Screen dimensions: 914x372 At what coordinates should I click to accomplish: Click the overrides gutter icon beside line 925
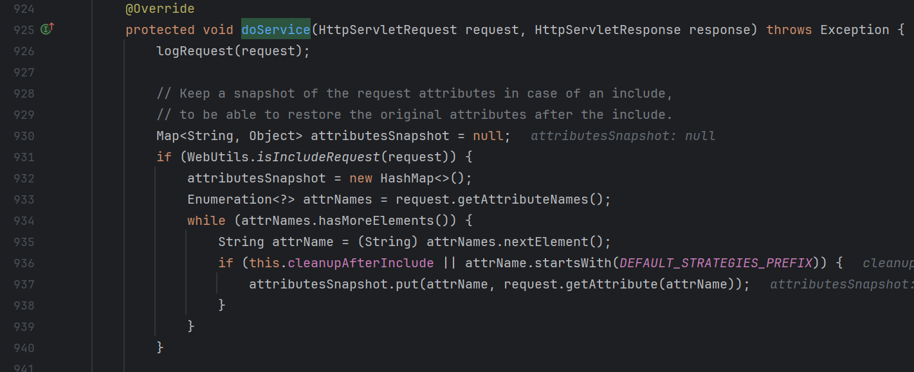(x=47, y=29)
